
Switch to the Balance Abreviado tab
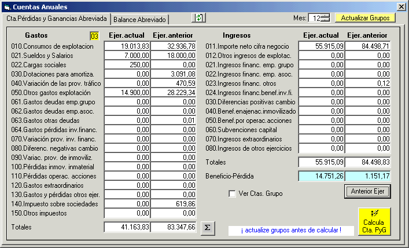(139, 19)
